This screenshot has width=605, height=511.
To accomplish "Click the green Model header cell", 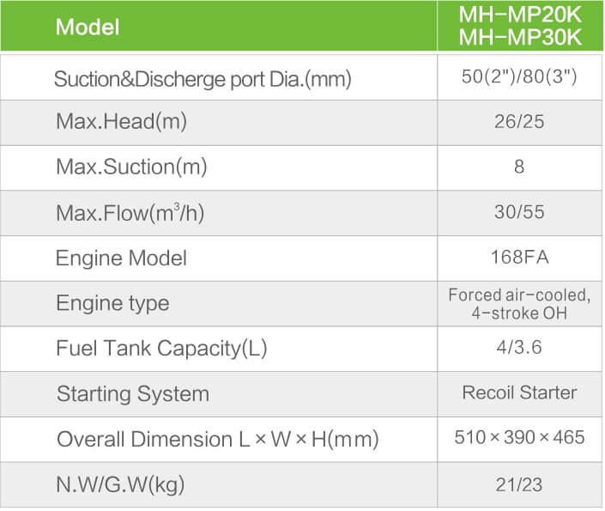I will click(x=219, y=27).
